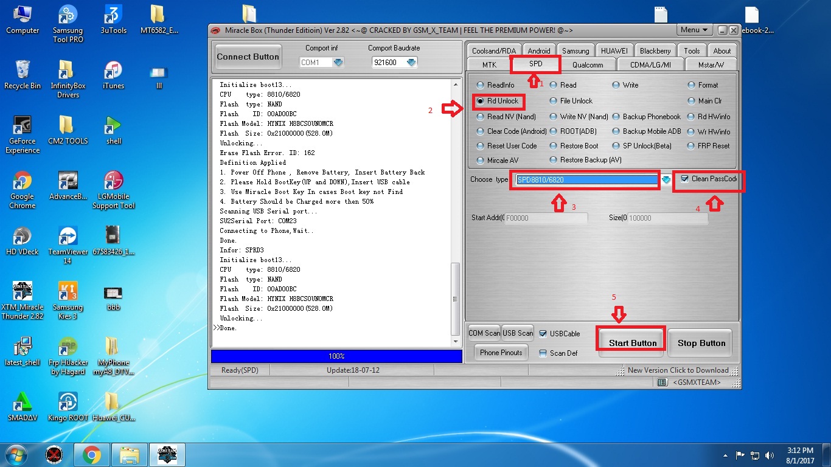The image size is (831, 467).
Task: Launch LGMobile Support Tool
Action: click(x=114, y=190)
